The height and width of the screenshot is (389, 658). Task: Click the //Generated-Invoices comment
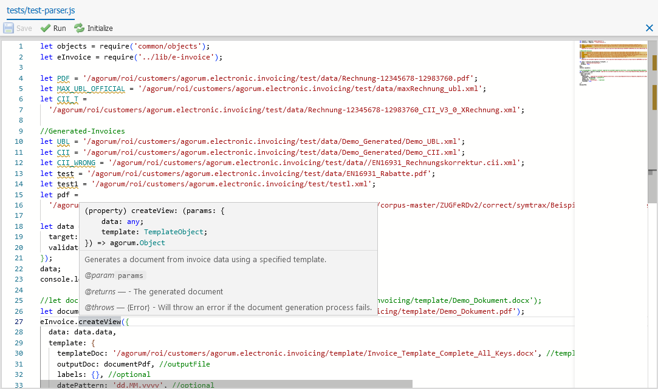click(83, 131)
